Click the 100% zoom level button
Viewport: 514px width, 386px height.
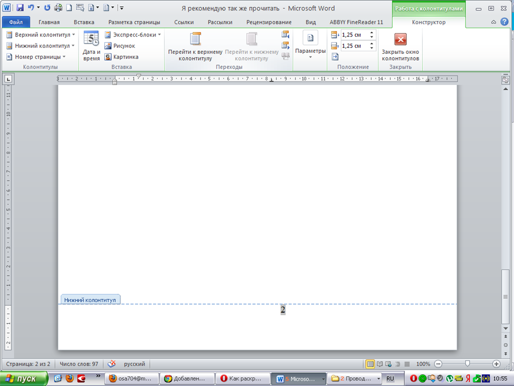coord(423,364)
